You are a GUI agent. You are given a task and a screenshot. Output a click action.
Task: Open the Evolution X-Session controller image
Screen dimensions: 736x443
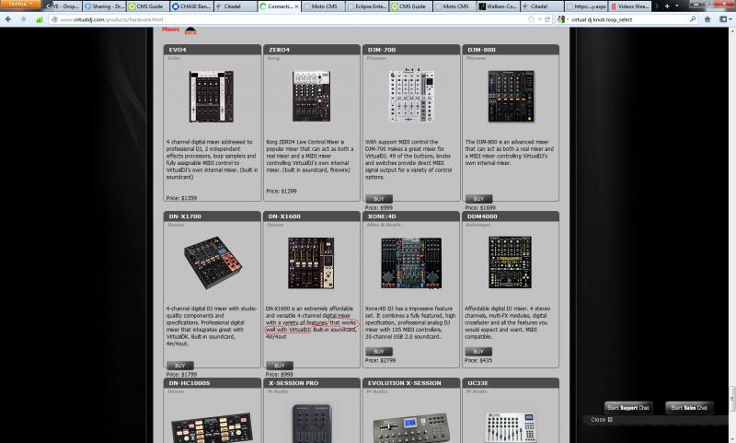(411, 427)
